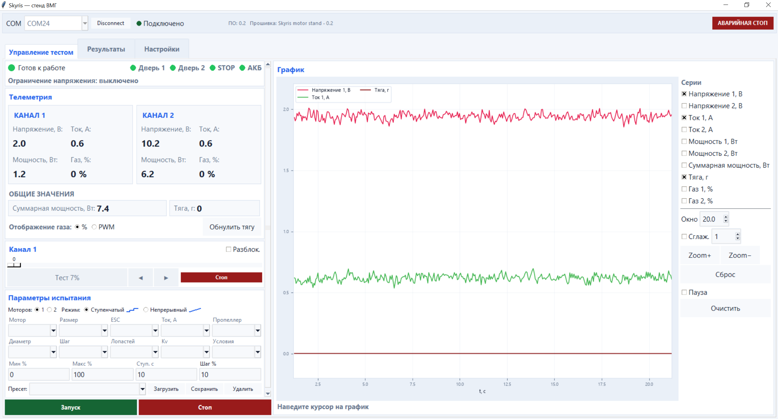Click the scroll-down arrow of test panel
The height and width of the screenshot is (419, 778).
[x=268, y=393]
